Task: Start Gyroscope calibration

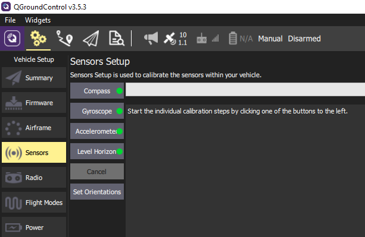Action: click(x=97, y=111)
